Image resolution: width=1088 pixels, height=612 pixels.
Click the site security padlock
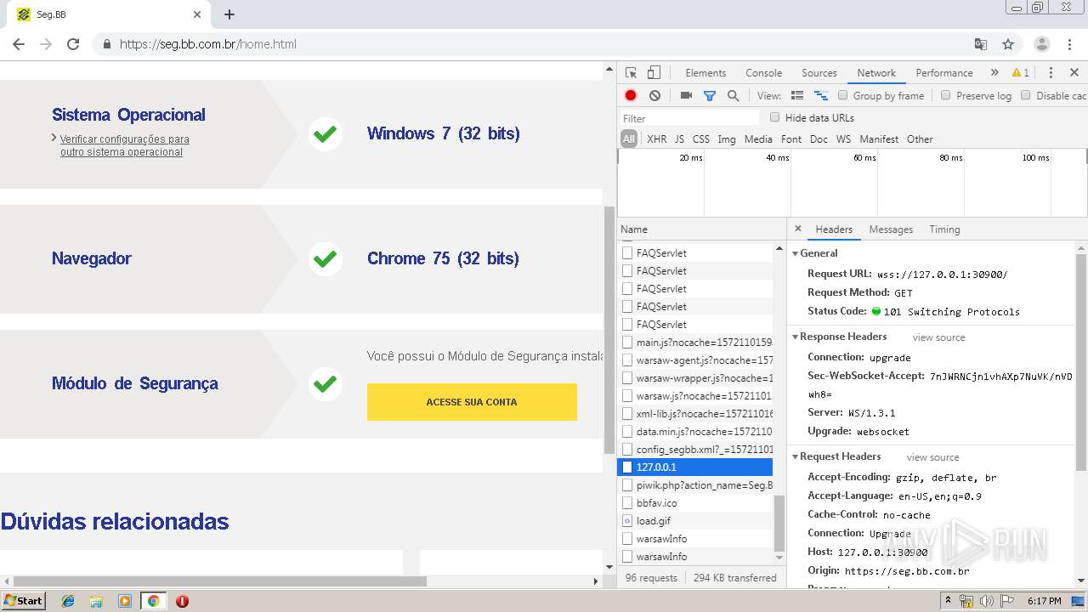106,44
